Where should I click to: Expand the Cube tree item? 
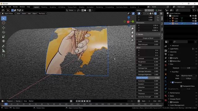170,18
